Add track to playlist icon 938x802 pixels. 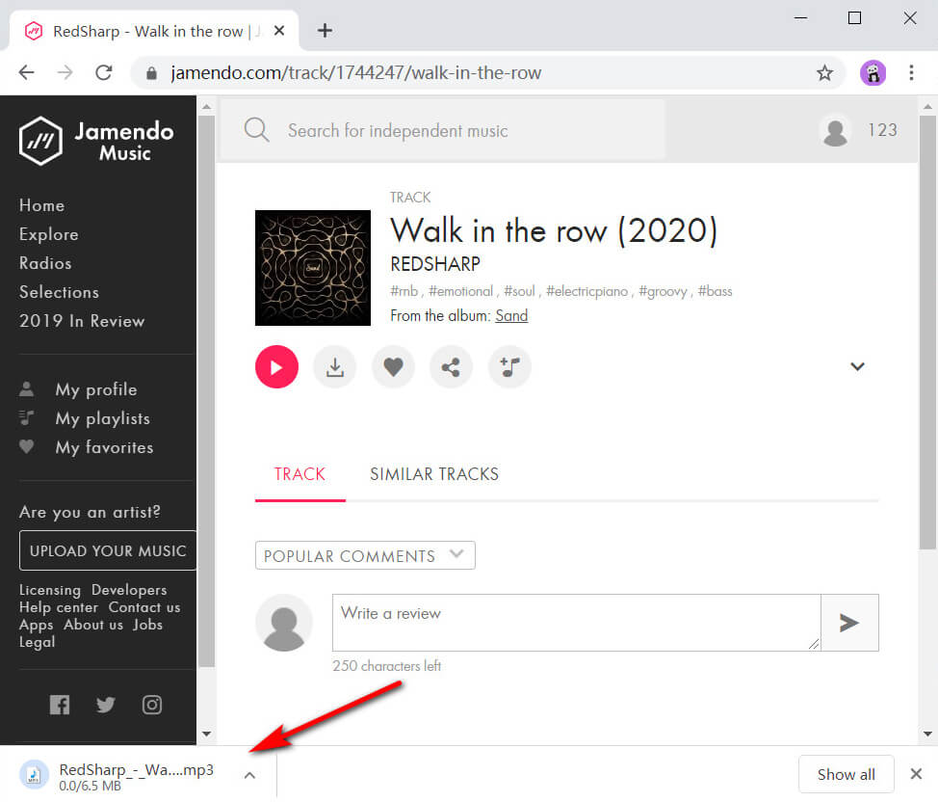tap(509, 366)
